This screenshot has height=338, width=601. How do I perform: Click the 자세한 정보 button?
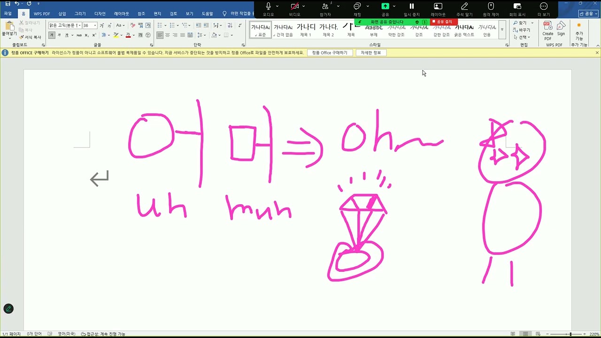[x=371, y=53]
